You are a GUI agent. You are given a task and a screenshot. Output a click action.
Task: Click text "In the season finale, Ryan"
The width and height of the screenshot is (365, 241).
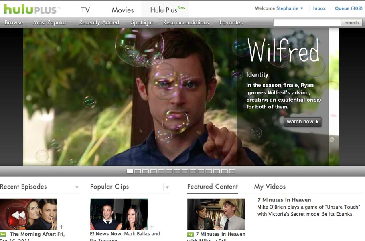(x=280, y=85)
